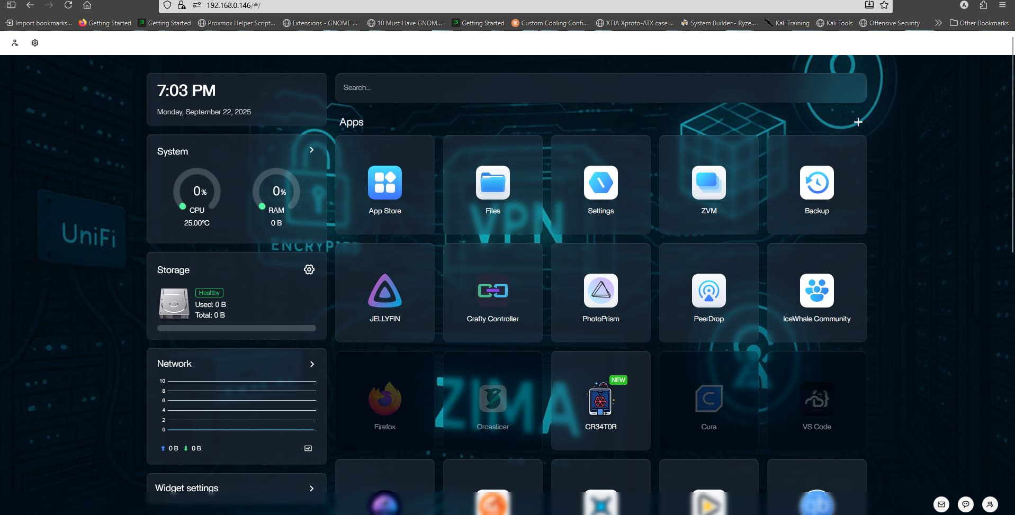This screenshot has height=515, width=1015.
Task: Open the browser hamburger menu
Action: (x=1002, y=5)
